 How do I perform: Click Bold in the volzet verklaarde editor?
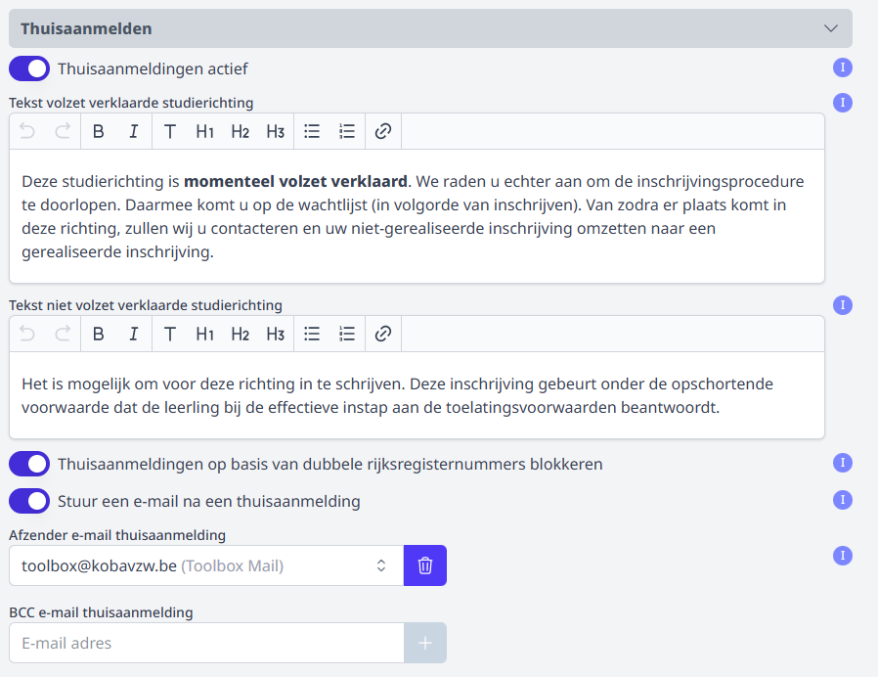[98, 131]
